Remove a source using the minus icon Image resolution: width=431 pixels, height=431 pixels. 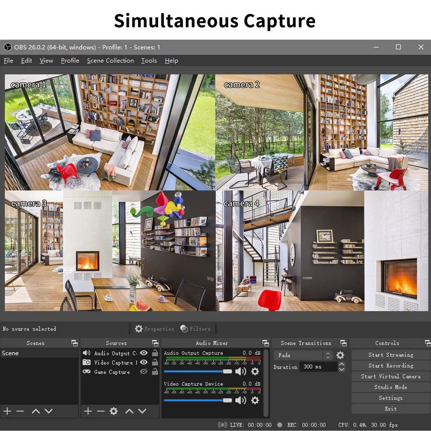[x=101, y=411]
